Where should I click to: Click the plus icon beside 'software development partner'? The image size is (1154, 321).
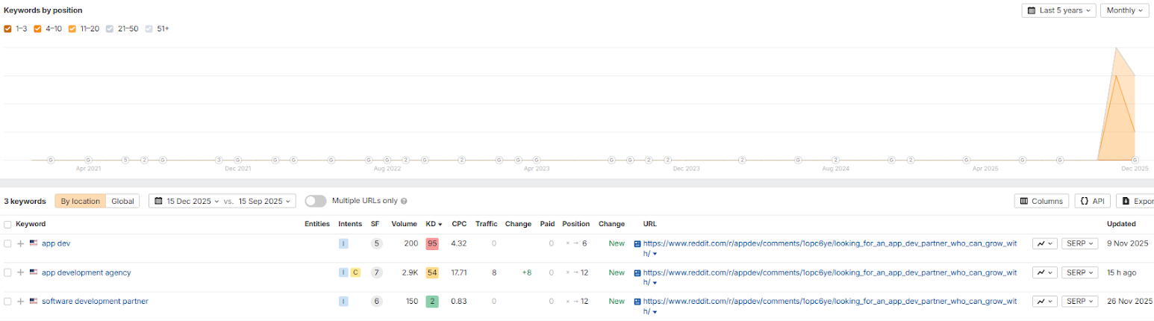21,302
